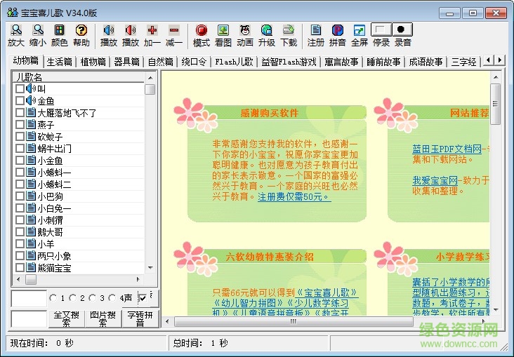Image resolution: width=514 pixels, height=357 pixels.
Task: Click the 模式 (mode) red icon
Action: tap(202, 31)
